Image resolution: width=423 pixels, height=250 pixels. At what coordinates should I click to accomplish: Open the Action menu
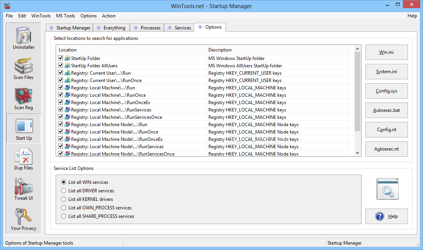pyautogui.click(x=109, y=15)
